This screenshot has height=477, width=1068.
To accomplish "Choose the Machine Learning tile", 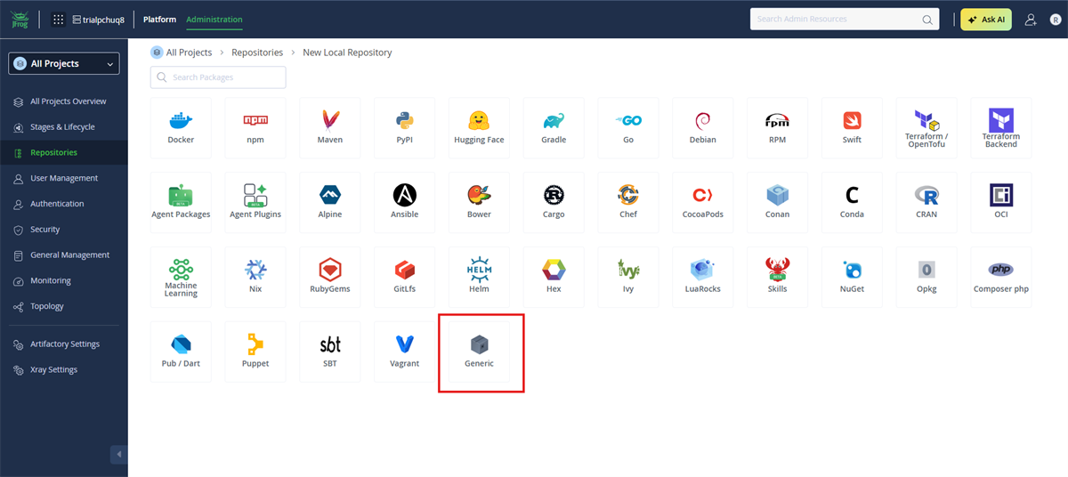I will [181, 278].
